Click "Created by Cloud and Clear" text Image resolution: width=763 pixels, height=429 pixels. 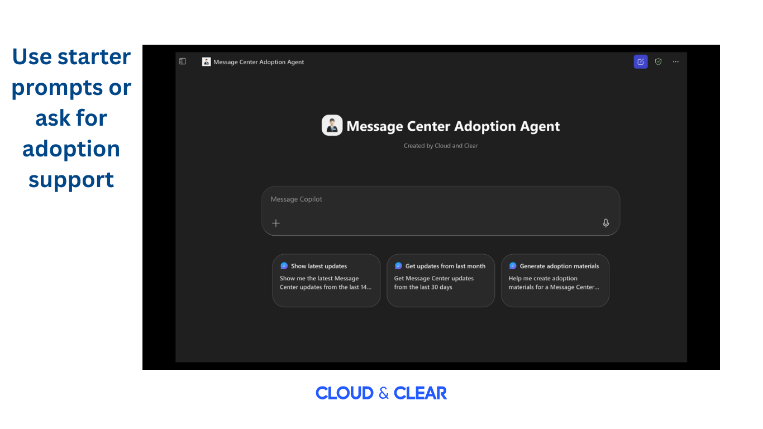click(x=441, y=146)
